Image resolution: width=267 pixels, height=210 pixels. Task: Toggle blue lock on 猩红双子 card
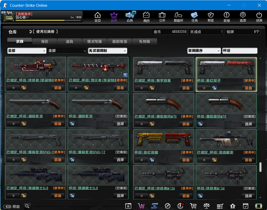point(214,88)
